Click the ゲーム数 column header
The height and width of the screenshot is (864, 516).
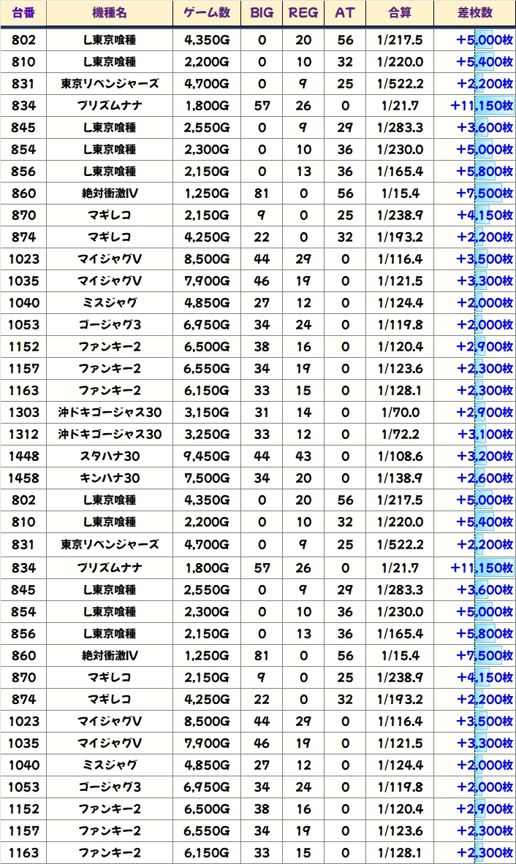tap(207, 13)
